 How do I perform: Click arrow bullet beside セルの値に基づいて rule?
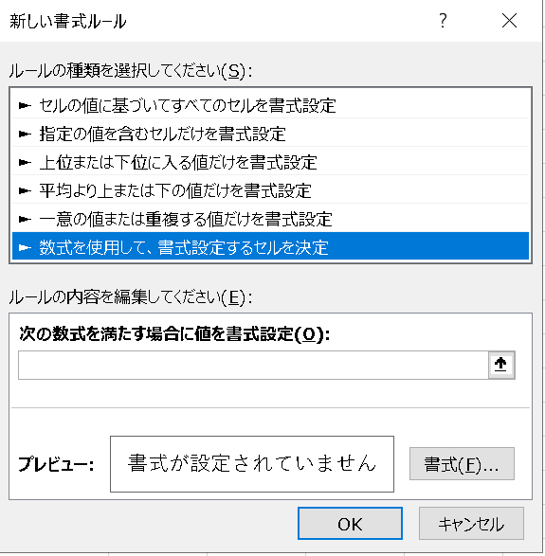[25, 105]
